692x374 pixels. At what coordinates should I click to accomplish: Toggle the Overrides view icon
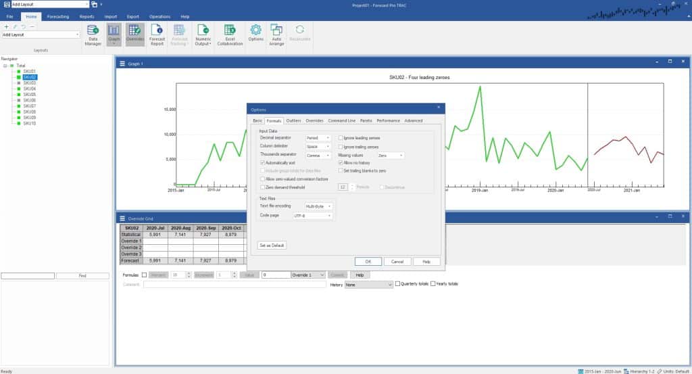tap(134, 34)
